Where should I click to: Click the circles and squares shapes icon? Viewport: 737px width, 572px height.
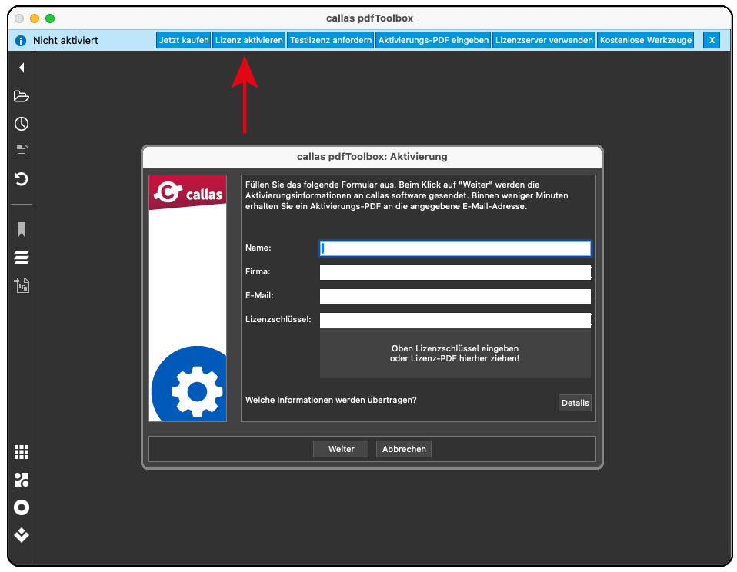[22, 480]
